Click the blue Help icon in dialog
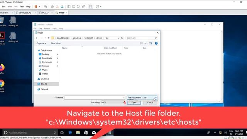 (156, 43)
